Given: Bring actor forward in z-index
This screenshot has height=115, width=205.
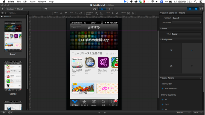Looking at the screenshot, I should coord(61,13).
